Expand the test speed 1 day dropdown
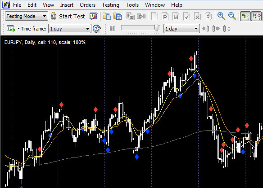 [181, 29]
